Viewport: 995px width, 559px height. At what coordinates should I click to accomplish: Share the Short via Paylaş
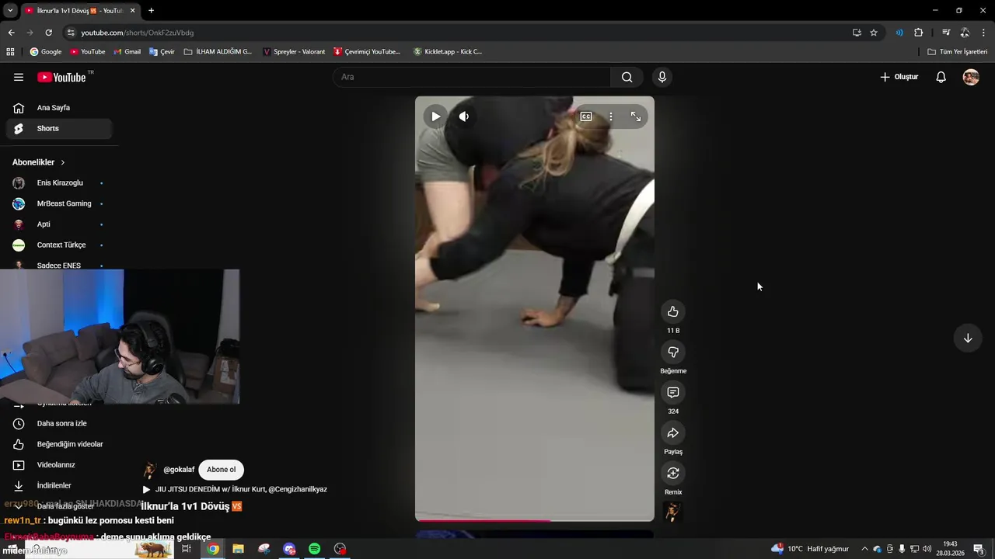point(673,432)
